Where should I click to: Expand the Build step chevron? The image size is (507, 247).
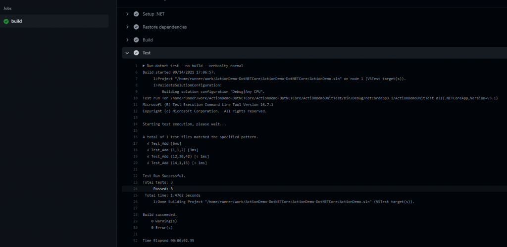point(127,40)
